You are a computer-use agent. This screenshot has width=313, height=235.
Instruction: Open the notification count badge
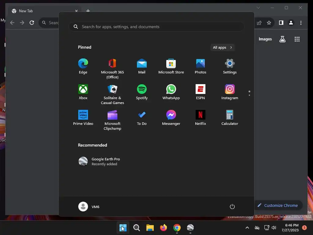(304, 228)
